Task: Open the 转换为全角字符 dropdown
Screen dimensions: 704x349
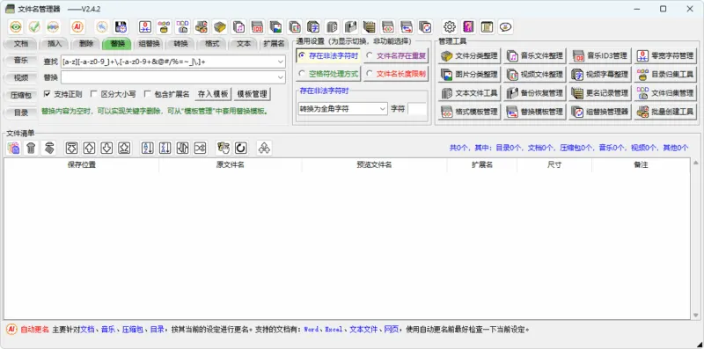Action: coord(342,108)
